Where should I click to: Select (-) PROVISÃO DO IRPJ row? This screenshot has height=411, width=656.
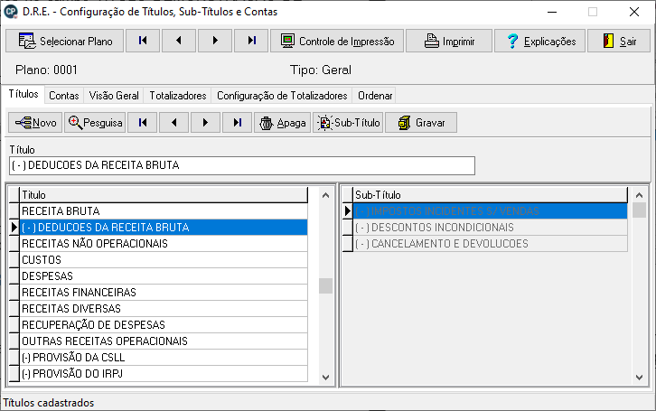coord(164,374)
